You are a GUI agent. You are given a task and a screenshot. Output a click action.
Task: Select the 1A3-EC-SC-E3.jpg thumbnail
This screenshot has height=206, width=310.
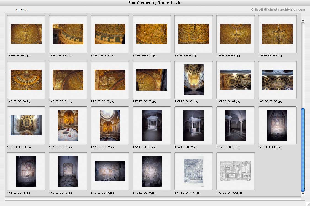click(110, 34)
